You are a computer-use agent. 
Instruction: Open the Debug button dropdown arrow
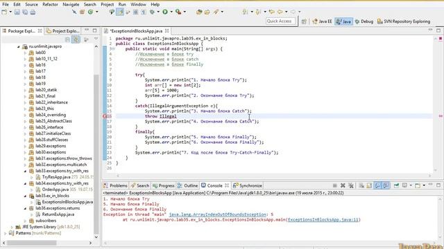158,12
